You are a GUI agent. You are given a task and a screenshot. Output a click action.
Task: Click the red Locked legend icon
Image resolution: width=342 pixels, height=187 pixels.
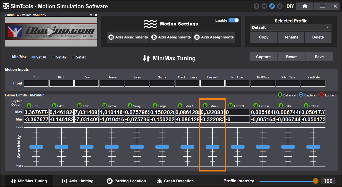[x=322, y=95]
